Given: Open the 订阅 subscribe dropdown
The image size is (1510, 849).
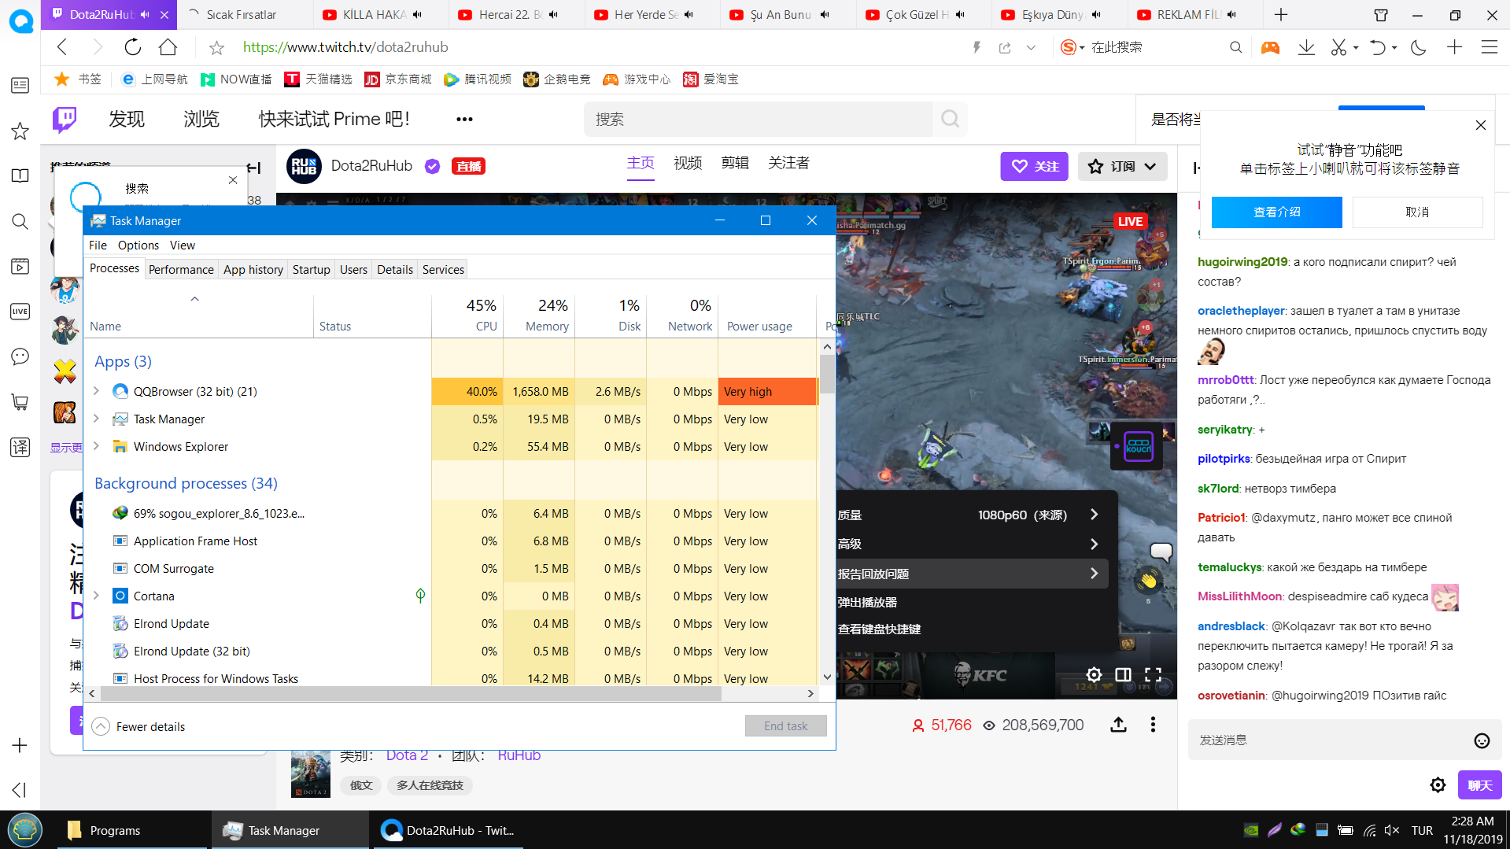Looking at the screenshot, I should (1122, 166).
